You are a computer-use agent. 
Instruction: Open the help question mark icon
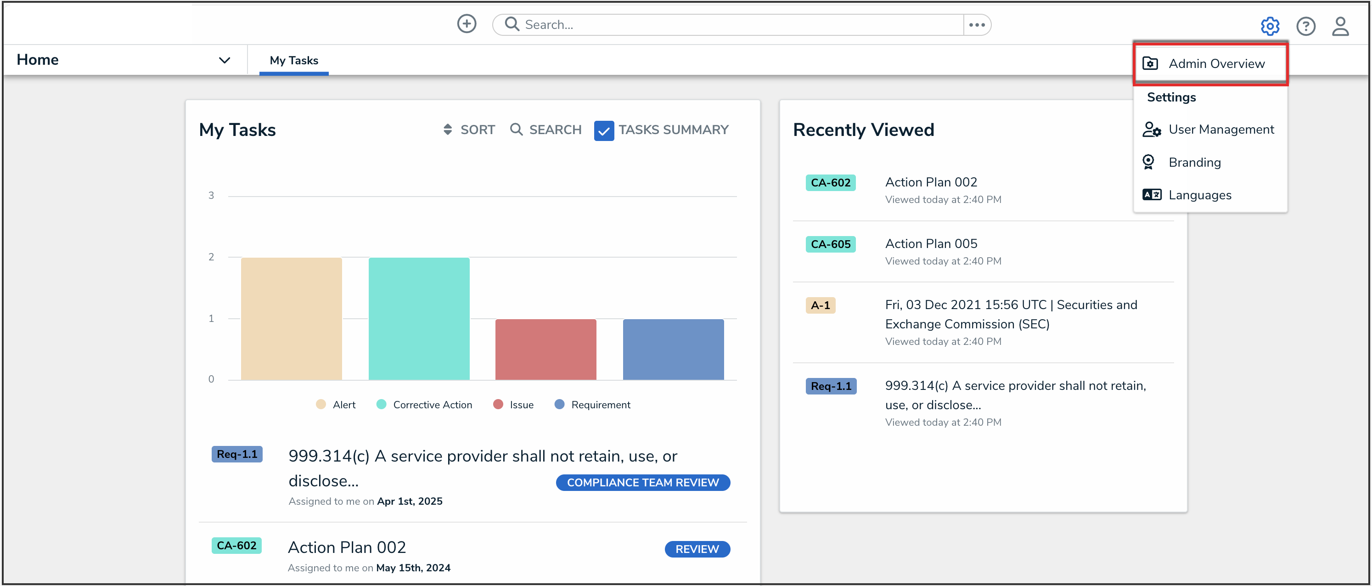click(1305, 26)
